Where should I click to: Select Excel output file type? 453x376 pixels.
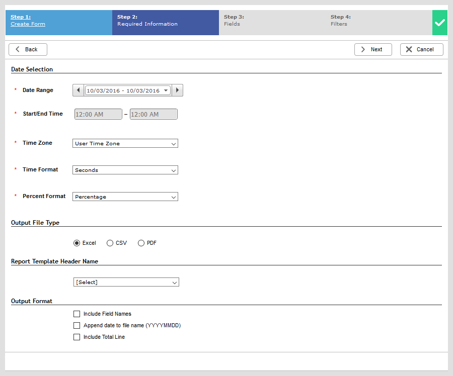click(77, 243)
